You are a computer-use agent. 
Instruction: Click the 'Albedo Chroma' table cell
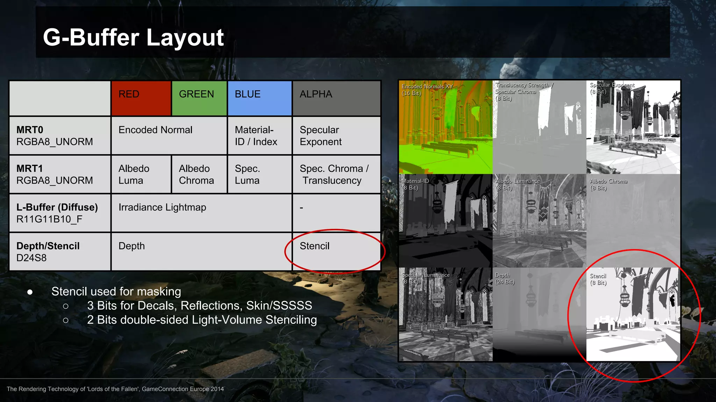tap(199, 174)
